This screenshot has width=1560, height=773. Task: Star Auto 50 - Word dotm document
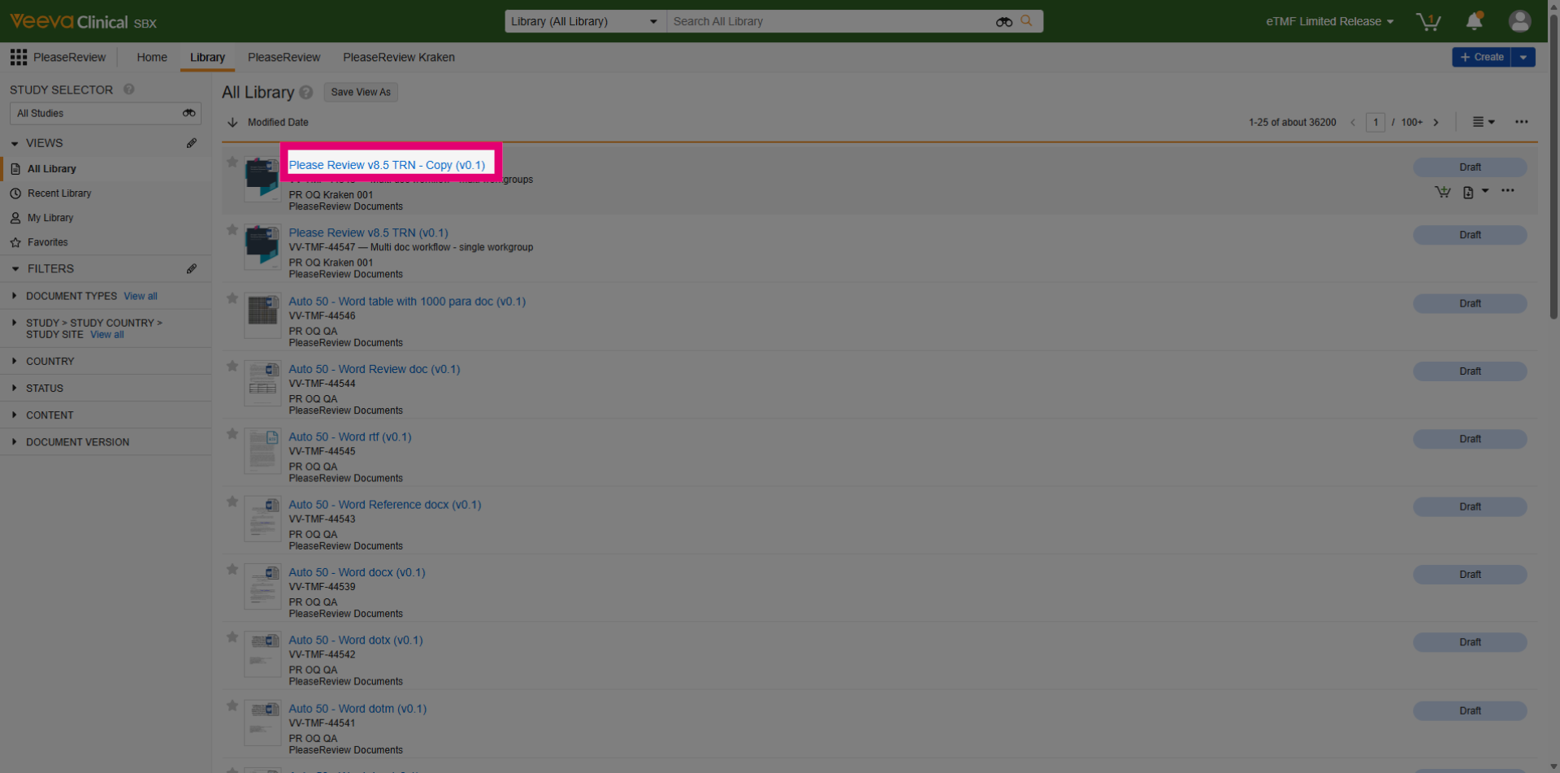pos(232,706)
